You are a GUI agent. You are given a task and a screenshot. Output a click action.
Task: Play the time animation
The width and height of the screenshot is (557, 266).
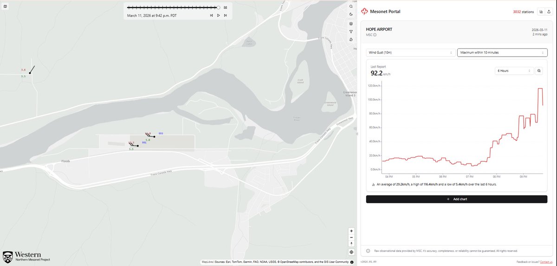click(x=218, y=15)
